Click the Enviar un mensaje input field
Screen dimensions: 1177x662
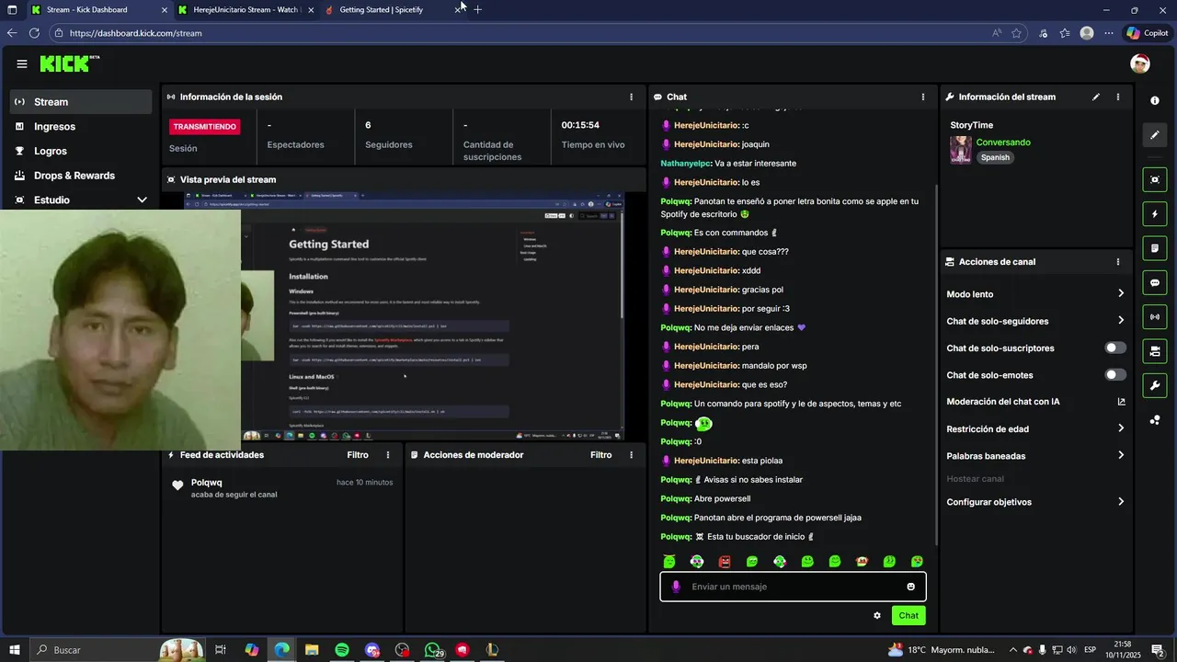click(793, 587)
